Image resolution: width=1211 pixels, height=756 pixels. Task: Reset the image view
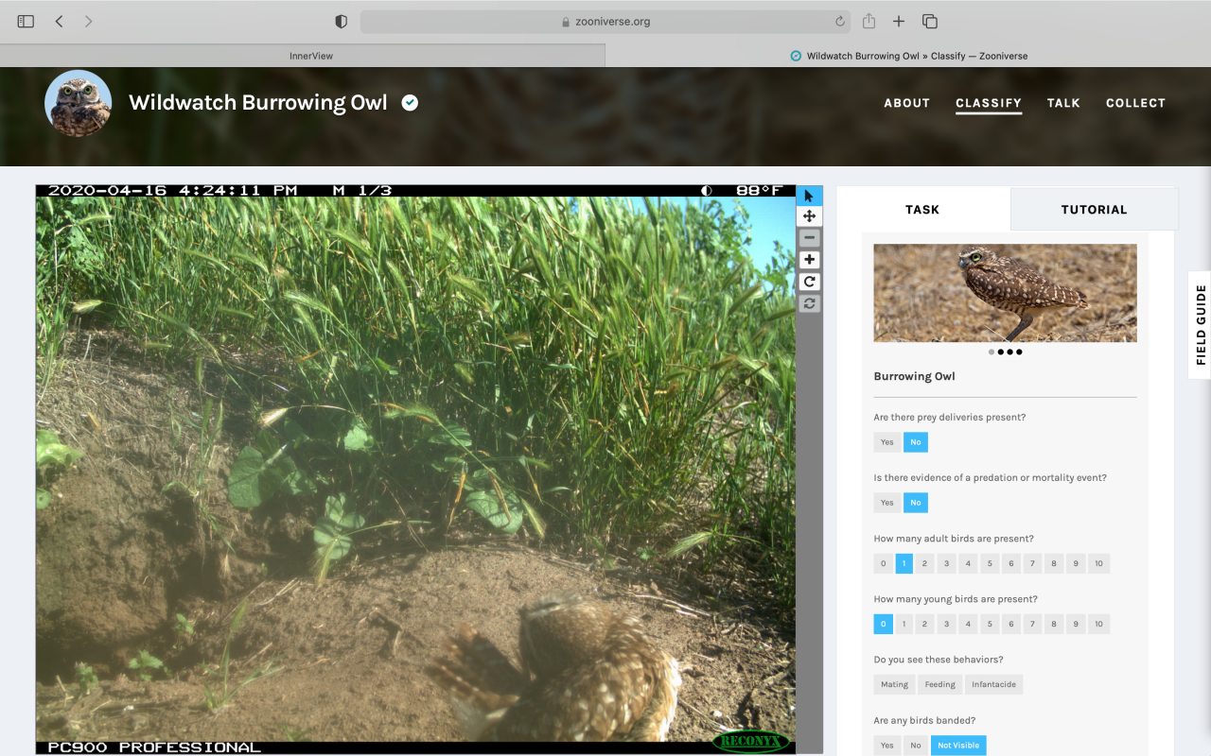(x=809, y=303)
